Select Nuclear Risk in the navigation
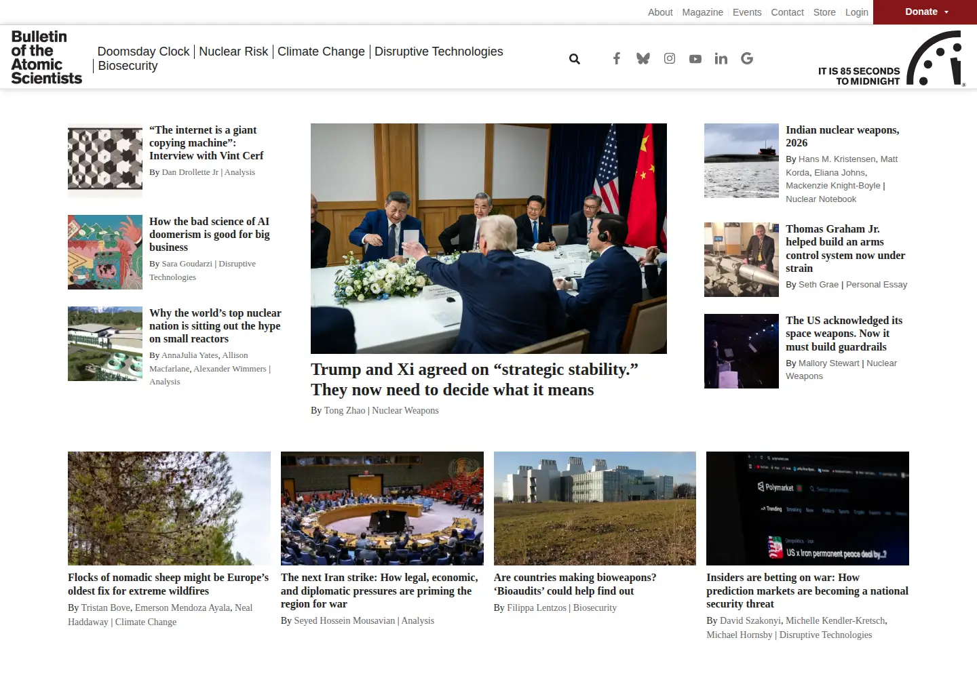 (x=233, y=52)
